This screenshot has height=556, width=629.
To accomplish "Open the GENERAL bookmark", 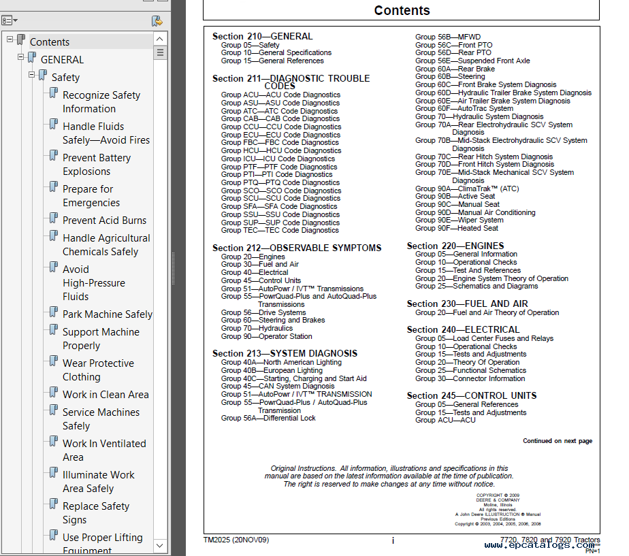I will tap(62, 60).
